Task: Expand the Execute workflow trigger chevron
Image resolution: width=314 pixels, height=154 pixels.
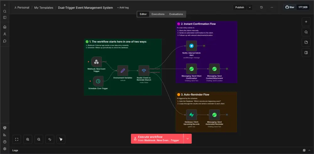Action: (188, 139)
